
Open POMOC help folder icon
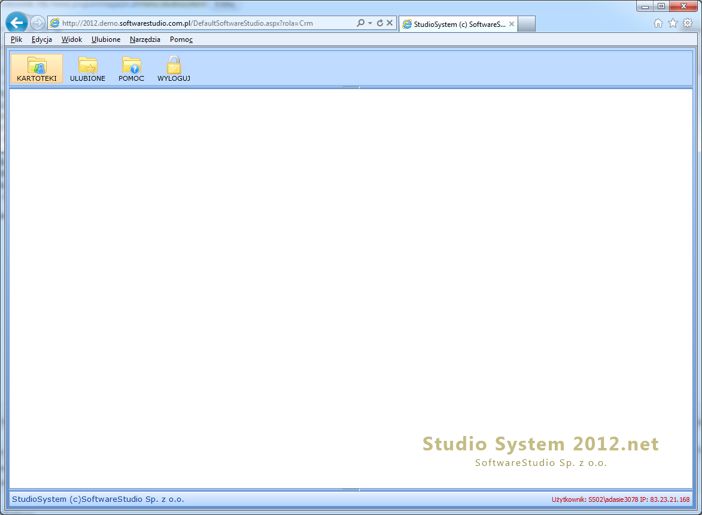pyautogui.click(x=131, y=67)
